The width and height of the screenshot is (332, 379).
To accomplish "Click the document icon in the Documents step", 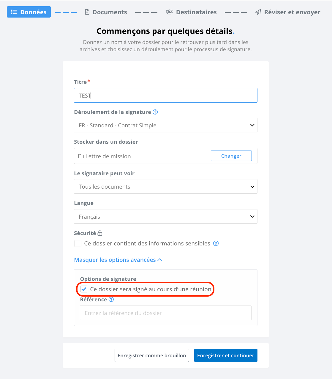I will pos(87,12).
